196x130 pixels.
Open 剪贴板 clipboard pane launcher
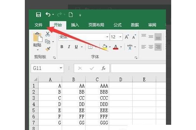point(54,58)
